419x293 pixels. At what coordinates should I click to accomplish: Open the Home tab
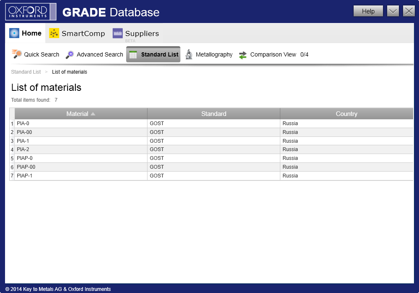[x=26, y=33]
